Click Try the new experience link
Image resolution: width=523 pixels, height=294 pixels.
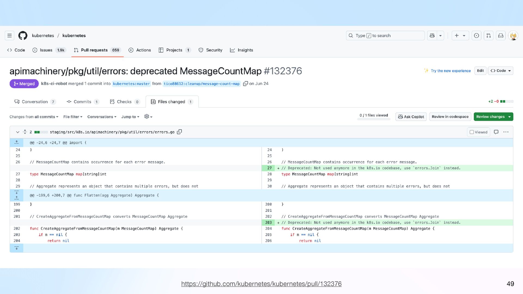click(451, 71)
